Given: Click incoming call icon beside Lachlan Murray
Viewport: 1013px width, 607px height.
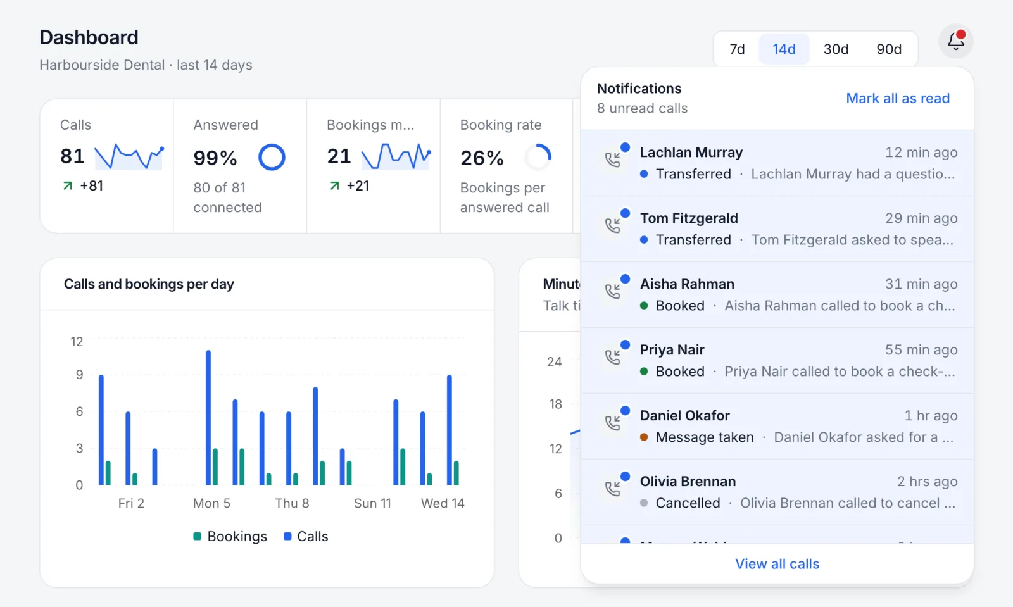Looking at the screenshot, I should pos(612,160).
